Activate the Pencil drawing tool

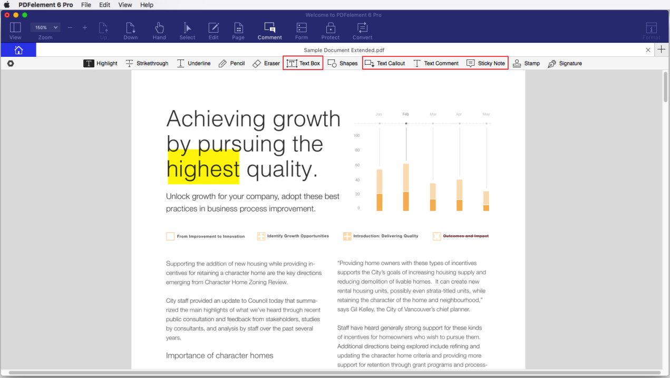[231, 63]
